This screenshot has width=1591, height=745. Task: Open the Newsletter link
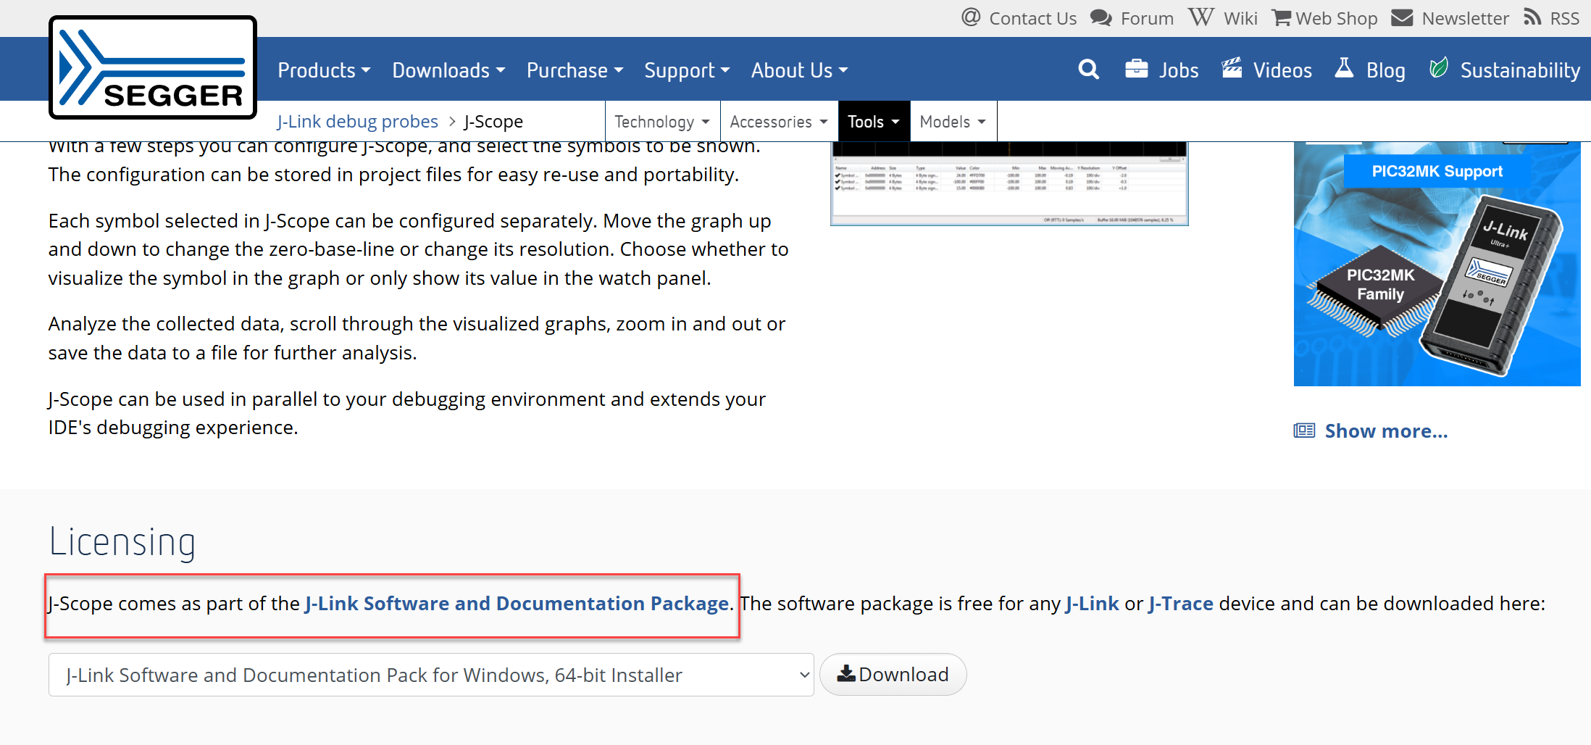click(1465, 18)
